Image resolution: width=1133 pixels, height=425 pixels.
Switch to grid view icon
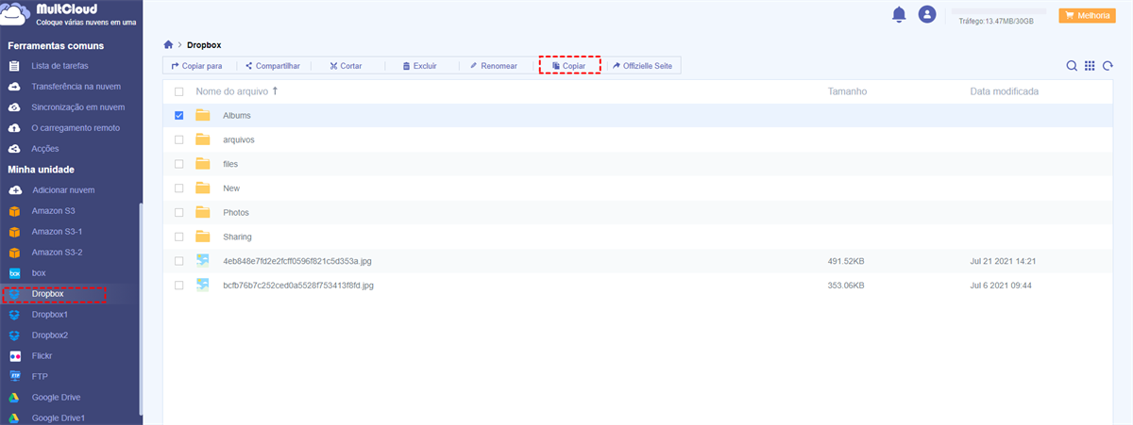(1090, 66)
